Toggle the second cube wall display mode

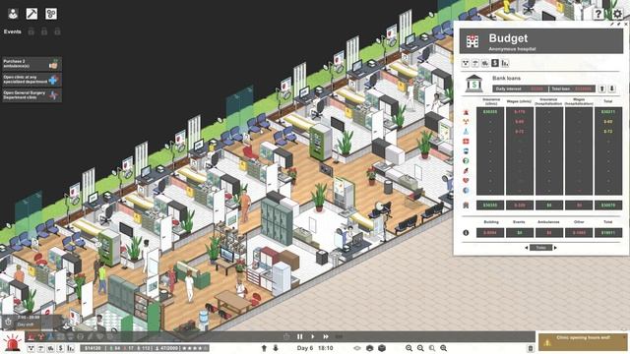382,348
